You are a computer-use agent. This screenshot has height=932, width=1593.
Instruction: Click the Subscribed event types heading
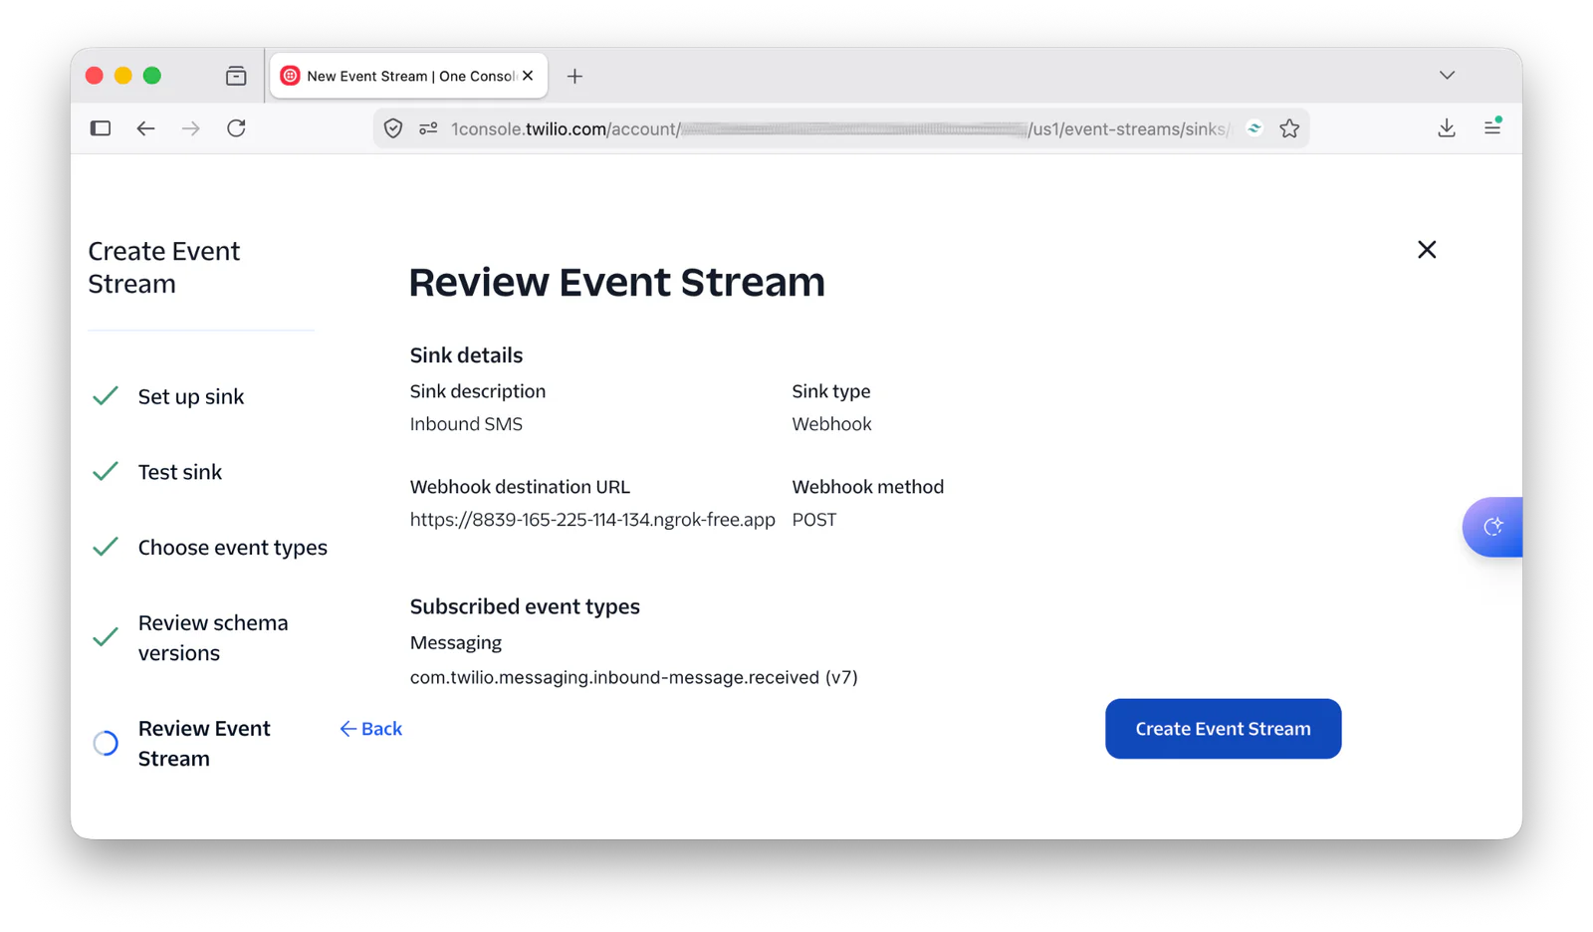[x=525, y=606]
